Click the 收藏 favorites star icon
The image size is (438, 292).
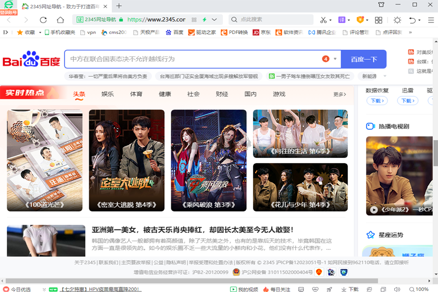click(x=20, y=32)
